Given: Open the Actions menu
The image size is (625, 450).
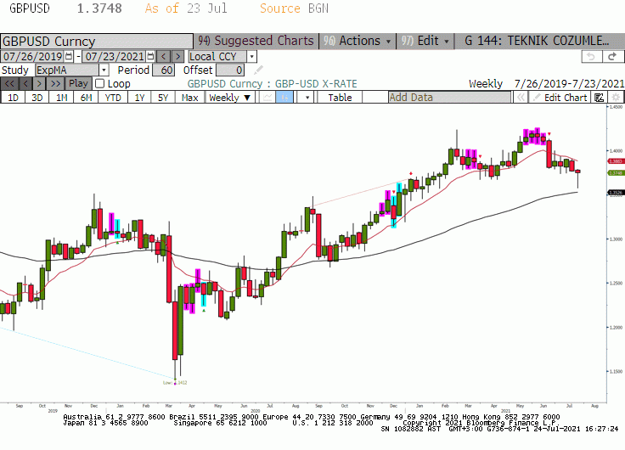Looking at the screenshot, I should (x=358, y=41).
